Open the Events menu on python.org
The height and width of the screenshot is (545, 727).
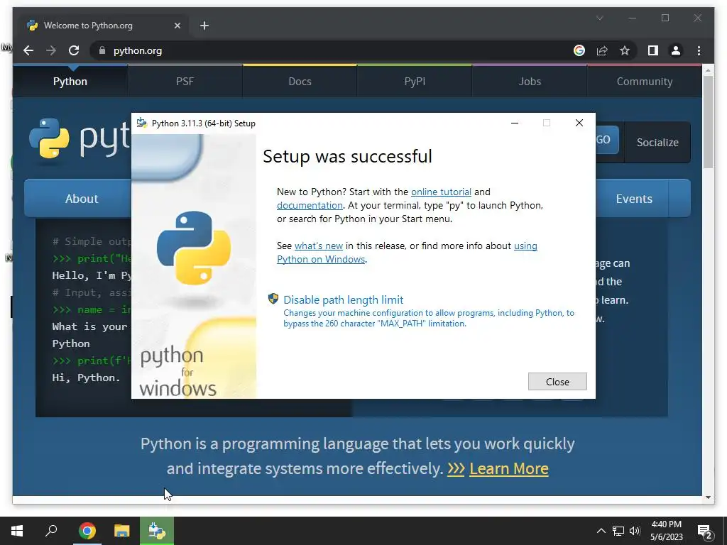click(x=633, y=199)
